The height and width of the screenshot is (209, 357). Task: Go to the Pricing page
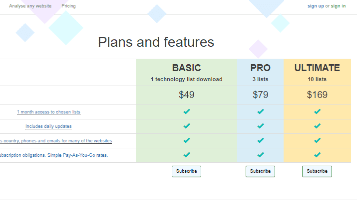tap(68, 6)
